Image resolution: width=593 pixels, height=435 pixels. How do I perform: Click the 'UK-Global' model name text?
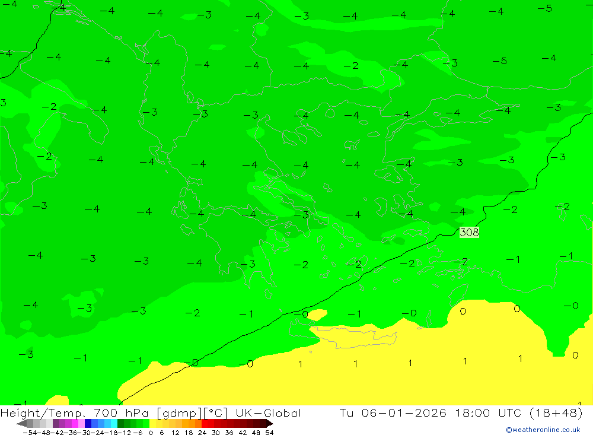pyautogui.click(x=268, y=412)
